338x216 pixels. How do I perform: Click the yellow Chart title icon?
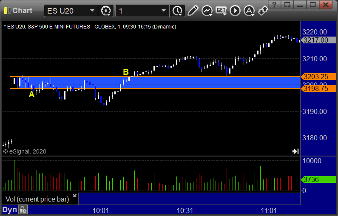tap(7, 11)
